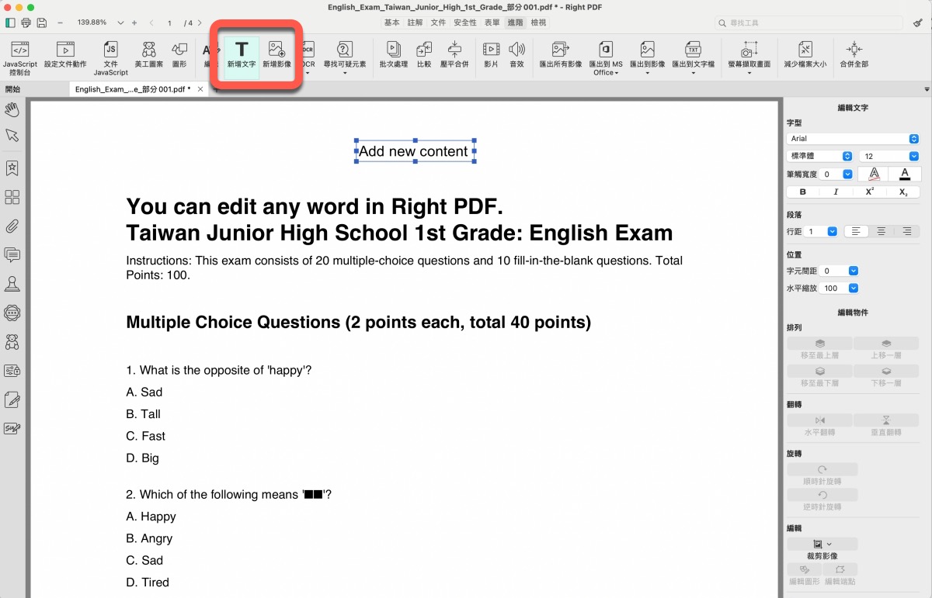Click the 減少檔案大小 reduce file size tool
The width and height of the screenshot is (932, 598).
tap(805, 54)
